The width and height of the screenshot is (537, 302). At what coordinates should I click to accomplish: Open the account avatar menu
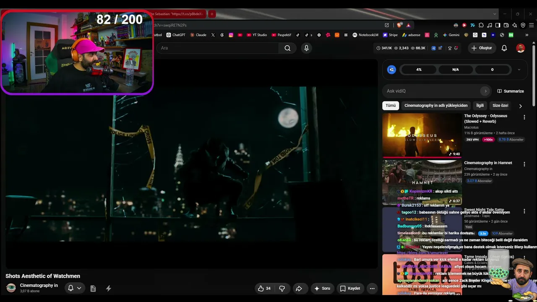520,48
